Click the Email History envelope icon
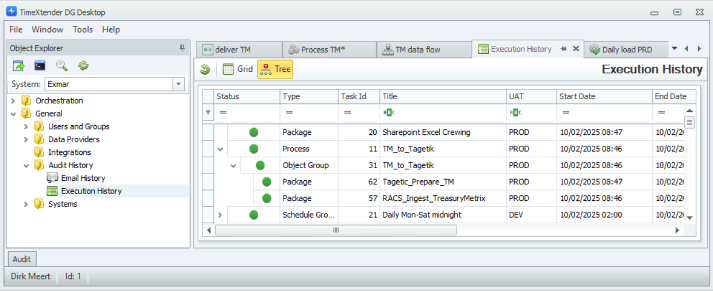 [52, 178]
